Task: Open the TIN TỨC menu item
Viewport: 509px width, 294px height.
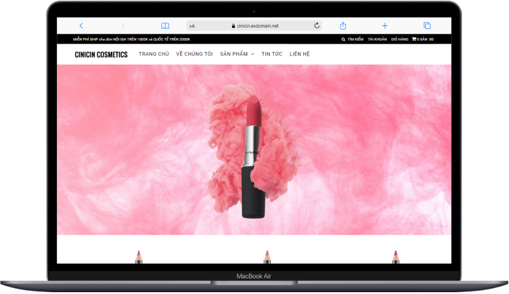Action: 272,54
